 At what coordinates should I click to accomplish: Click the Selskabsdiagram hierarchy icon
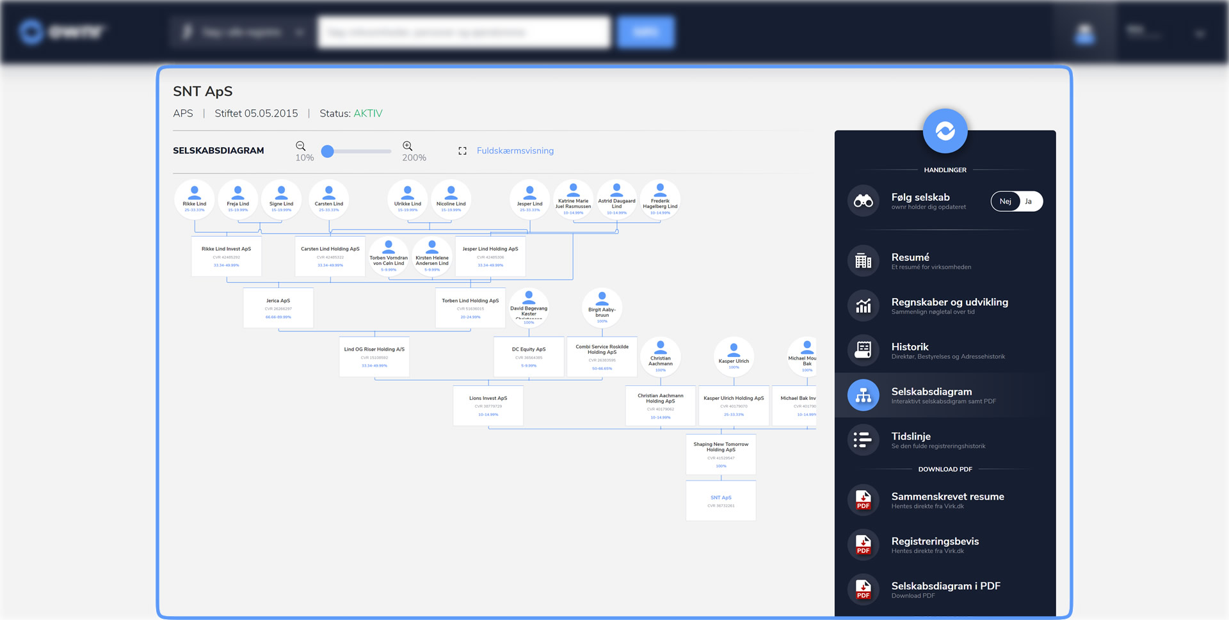[864, 395]
